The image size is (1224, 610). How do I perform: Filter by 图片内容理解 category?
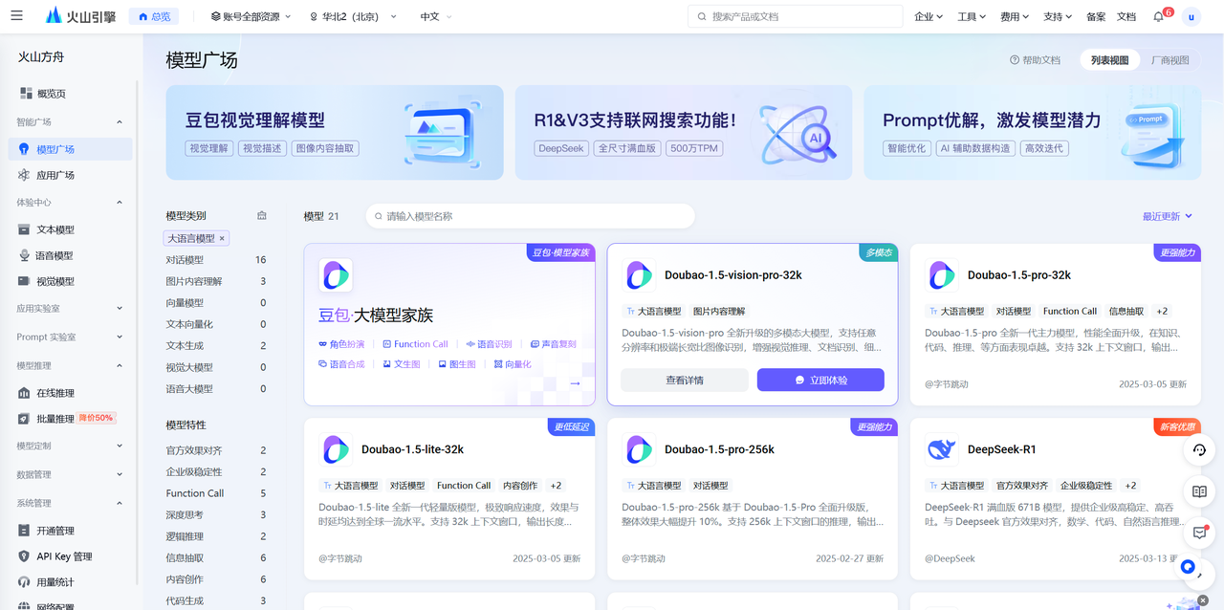216,281
